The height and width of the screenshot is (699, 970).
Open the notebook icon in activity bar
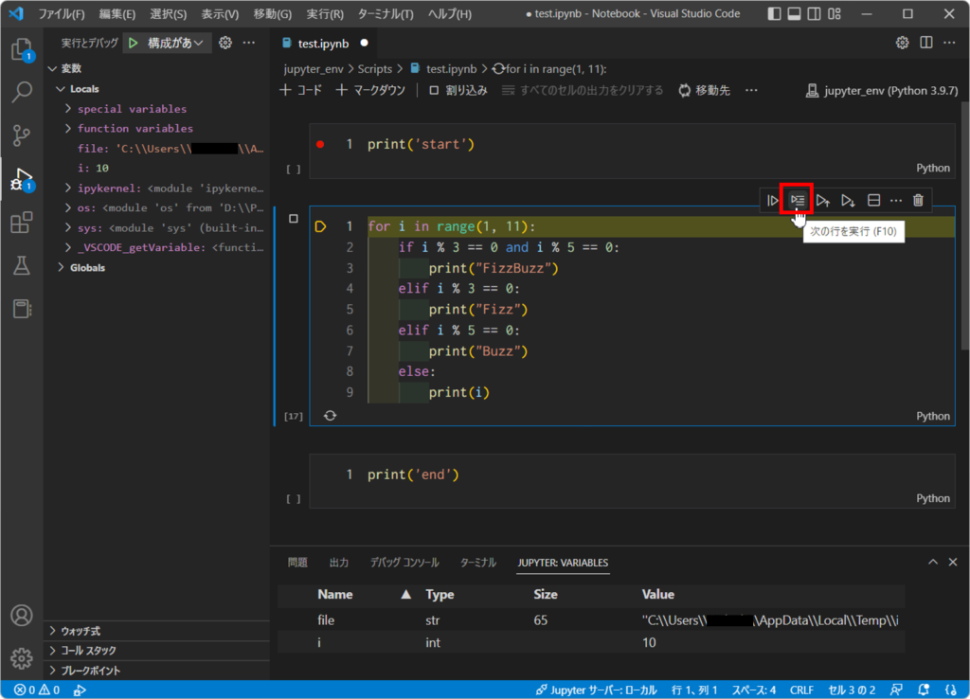(22, 309)
